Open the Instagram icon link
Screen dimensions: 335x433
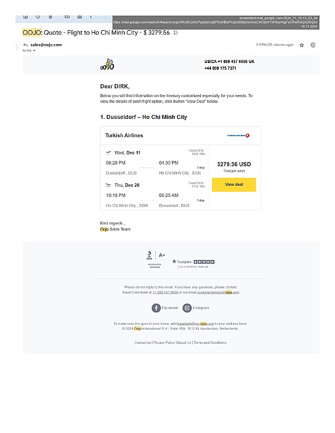pos(188,307)
